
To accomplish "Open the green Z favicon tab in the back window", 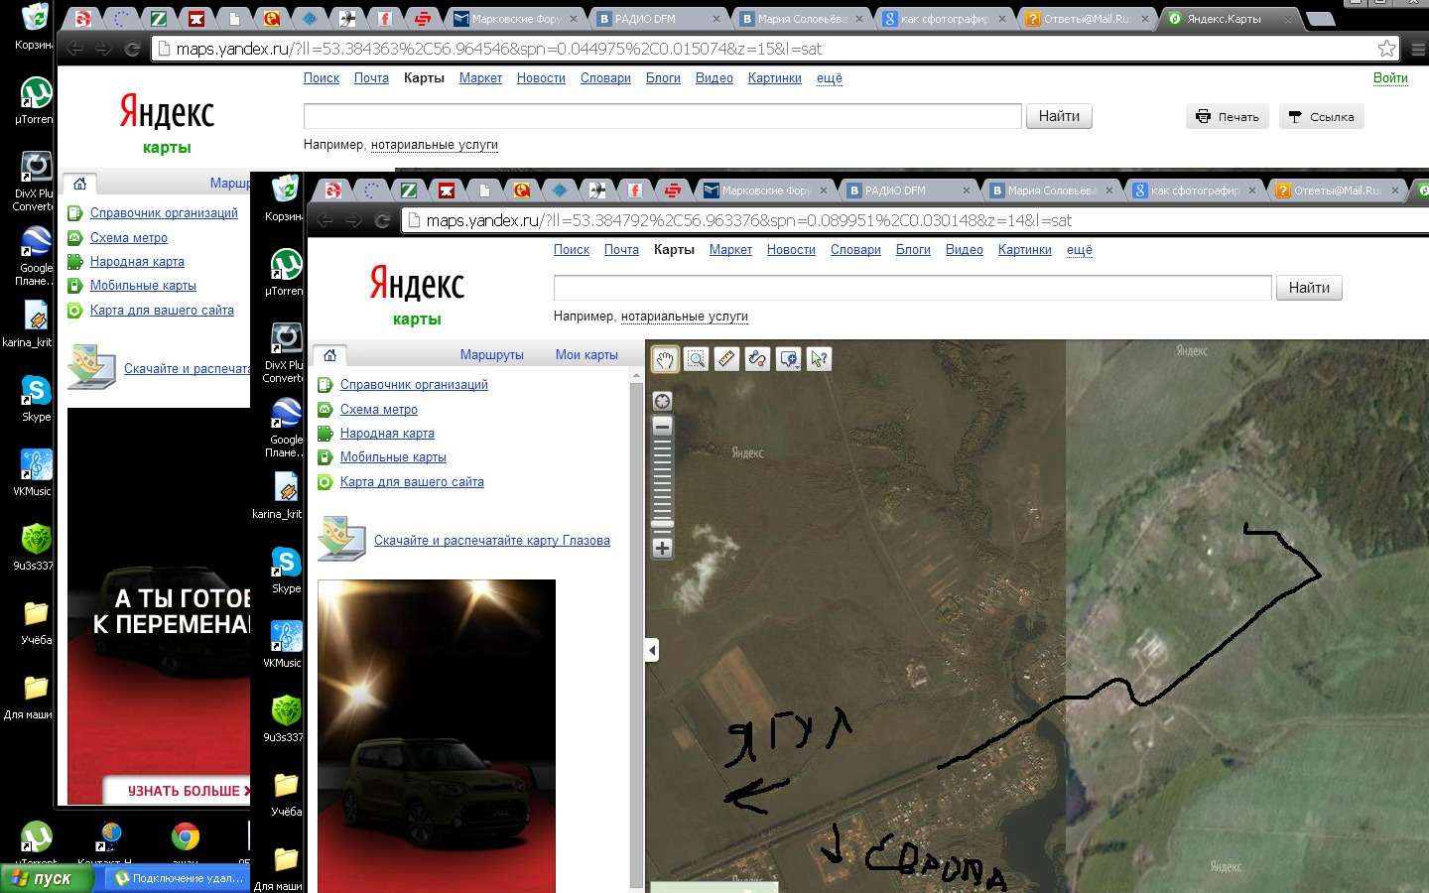I will 159,19.
